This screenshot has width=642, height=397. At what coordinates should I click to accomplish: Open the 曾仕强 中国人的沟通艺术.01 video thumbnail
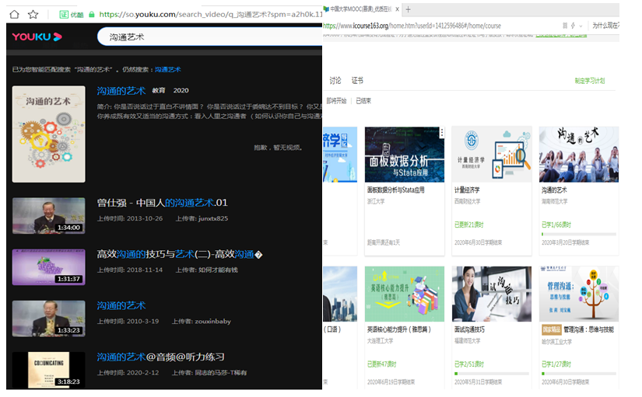click(48, 215)
